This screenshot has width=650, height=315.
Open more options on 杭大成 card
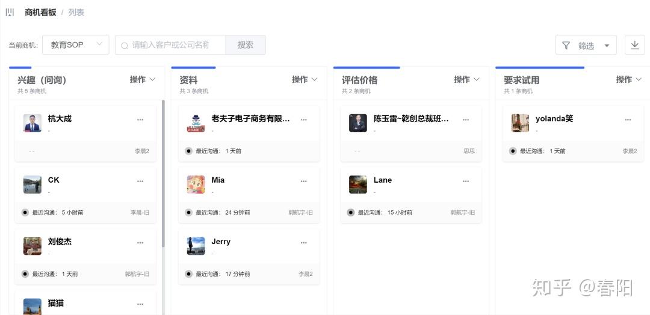coord(140,120)
